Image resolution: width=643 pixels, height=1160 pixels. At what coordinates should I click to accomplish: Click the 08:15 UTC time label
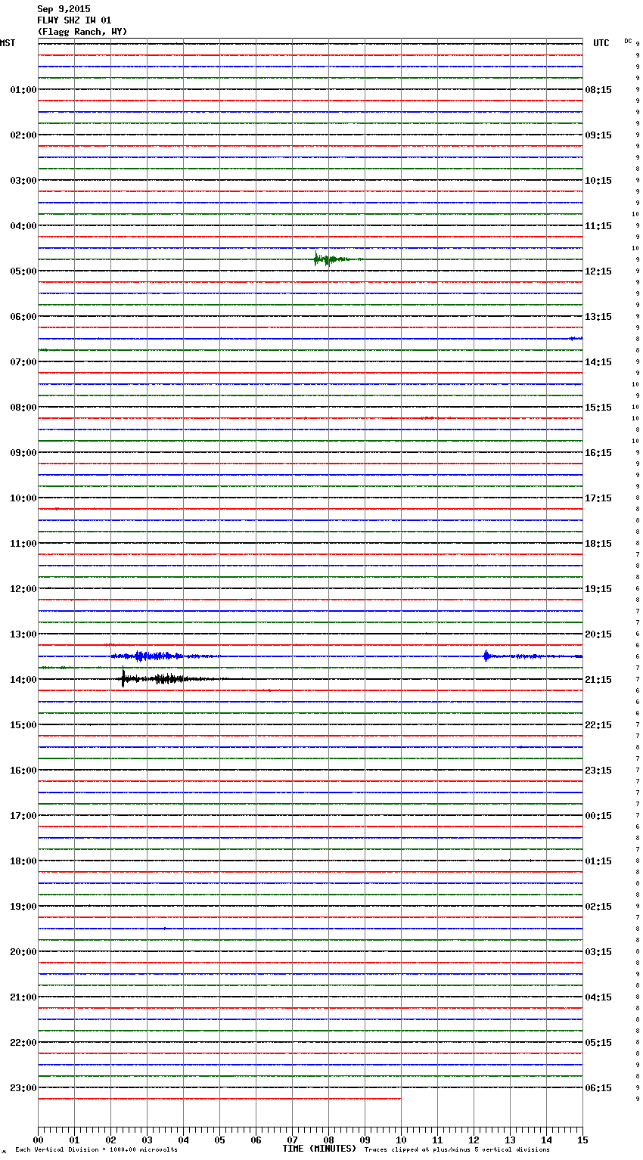pos(598,90)
